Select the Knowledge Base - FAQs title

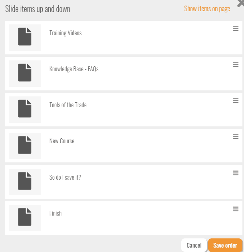coord(74,69)
